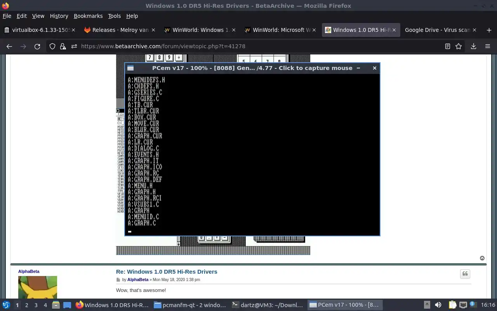Minimize the PCem window
This screenshot has width=497, height=311.
pos(358,68)
